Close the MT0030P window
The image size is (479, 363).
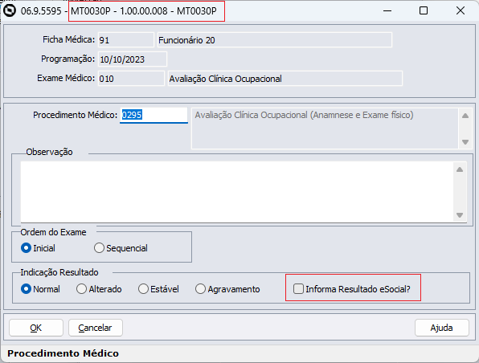click(x=461, y=10)
